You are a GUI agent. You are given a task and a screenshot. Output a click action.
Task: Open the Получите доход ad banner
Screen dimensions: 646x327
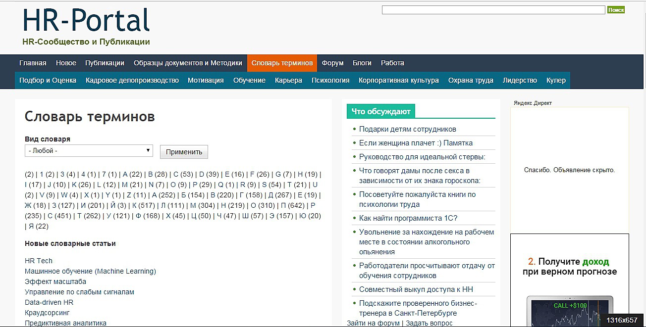pos(570,280)
